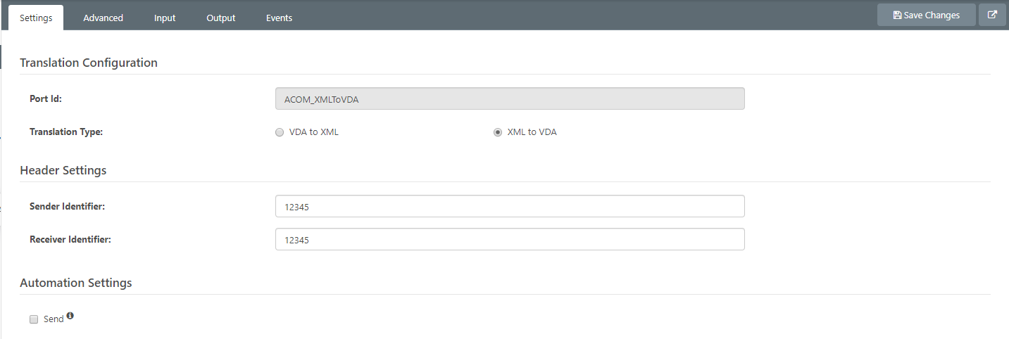Click the Automation Settings section heading
Viewport: 1009px width, 339px height.
coord(76,283)
